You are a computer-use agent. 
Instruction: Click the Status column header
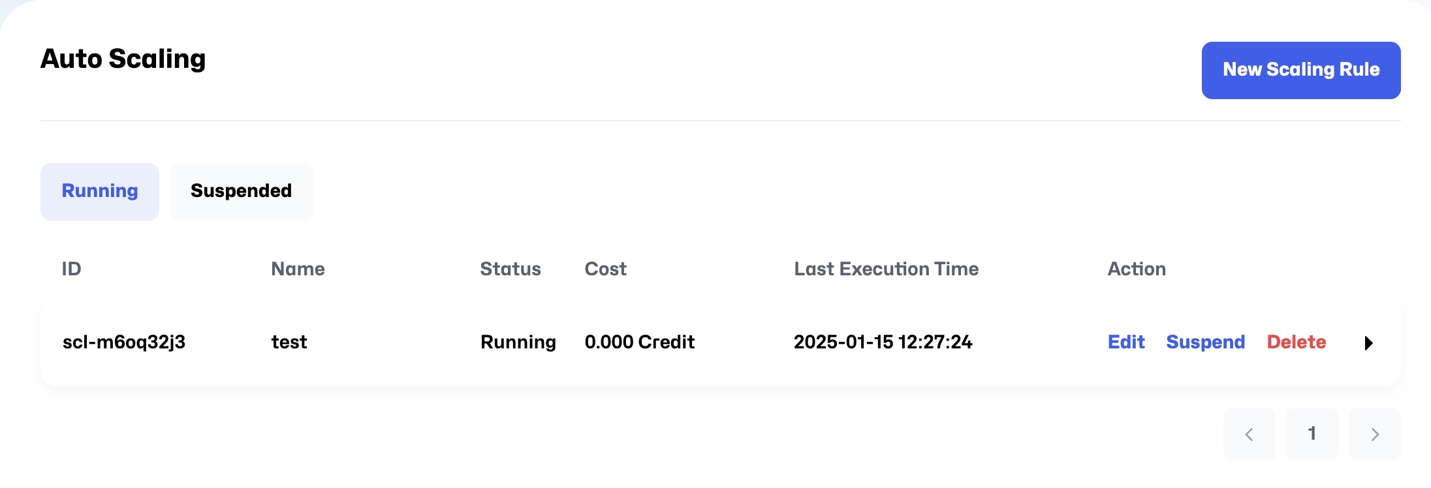pos(510,269)
